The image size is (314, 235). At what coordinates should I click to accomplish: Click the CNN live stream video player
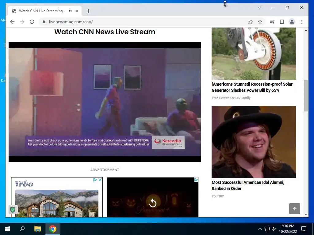[105, 102]
